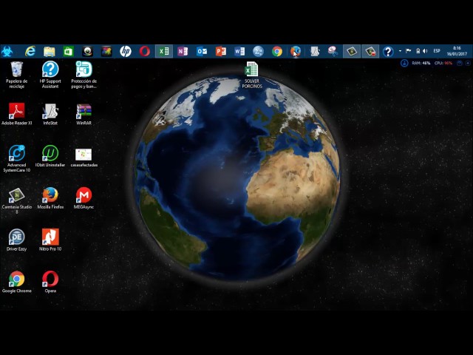
Task: Click the HP logo taskbar icon
Action: 126,51
